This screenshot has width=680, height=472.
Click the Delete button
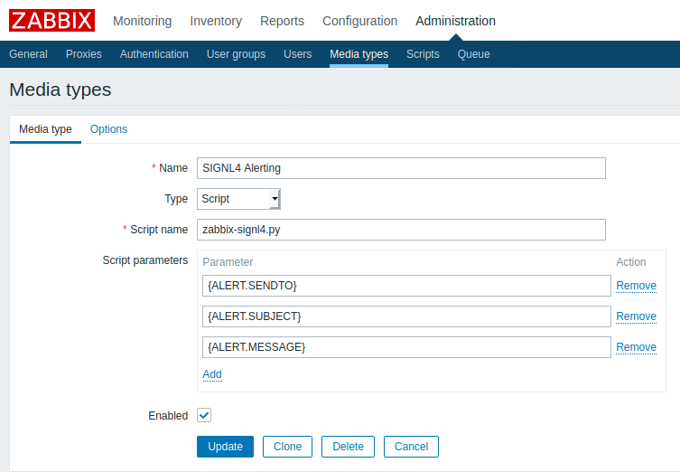coord(348,447)
